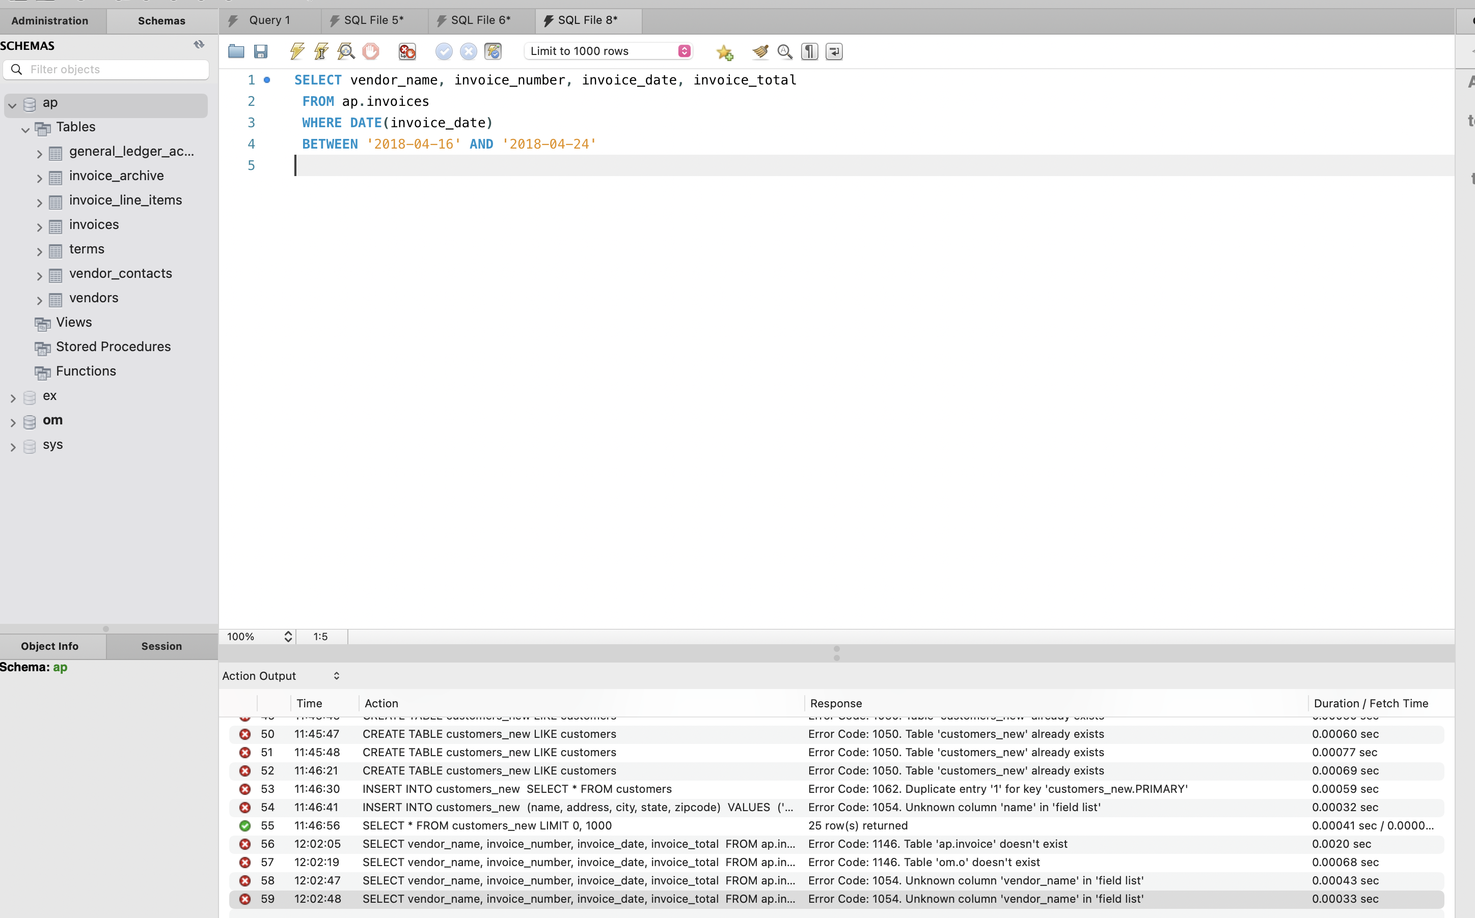The width and height of the screenshot is (1475, 918).
Task: Click the Filter objects search field
Action: [x=116, y=69]
